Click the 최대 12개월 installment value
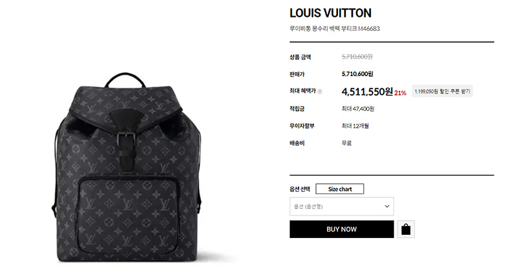This screenshot has height=280, width=517. [355, 126]
